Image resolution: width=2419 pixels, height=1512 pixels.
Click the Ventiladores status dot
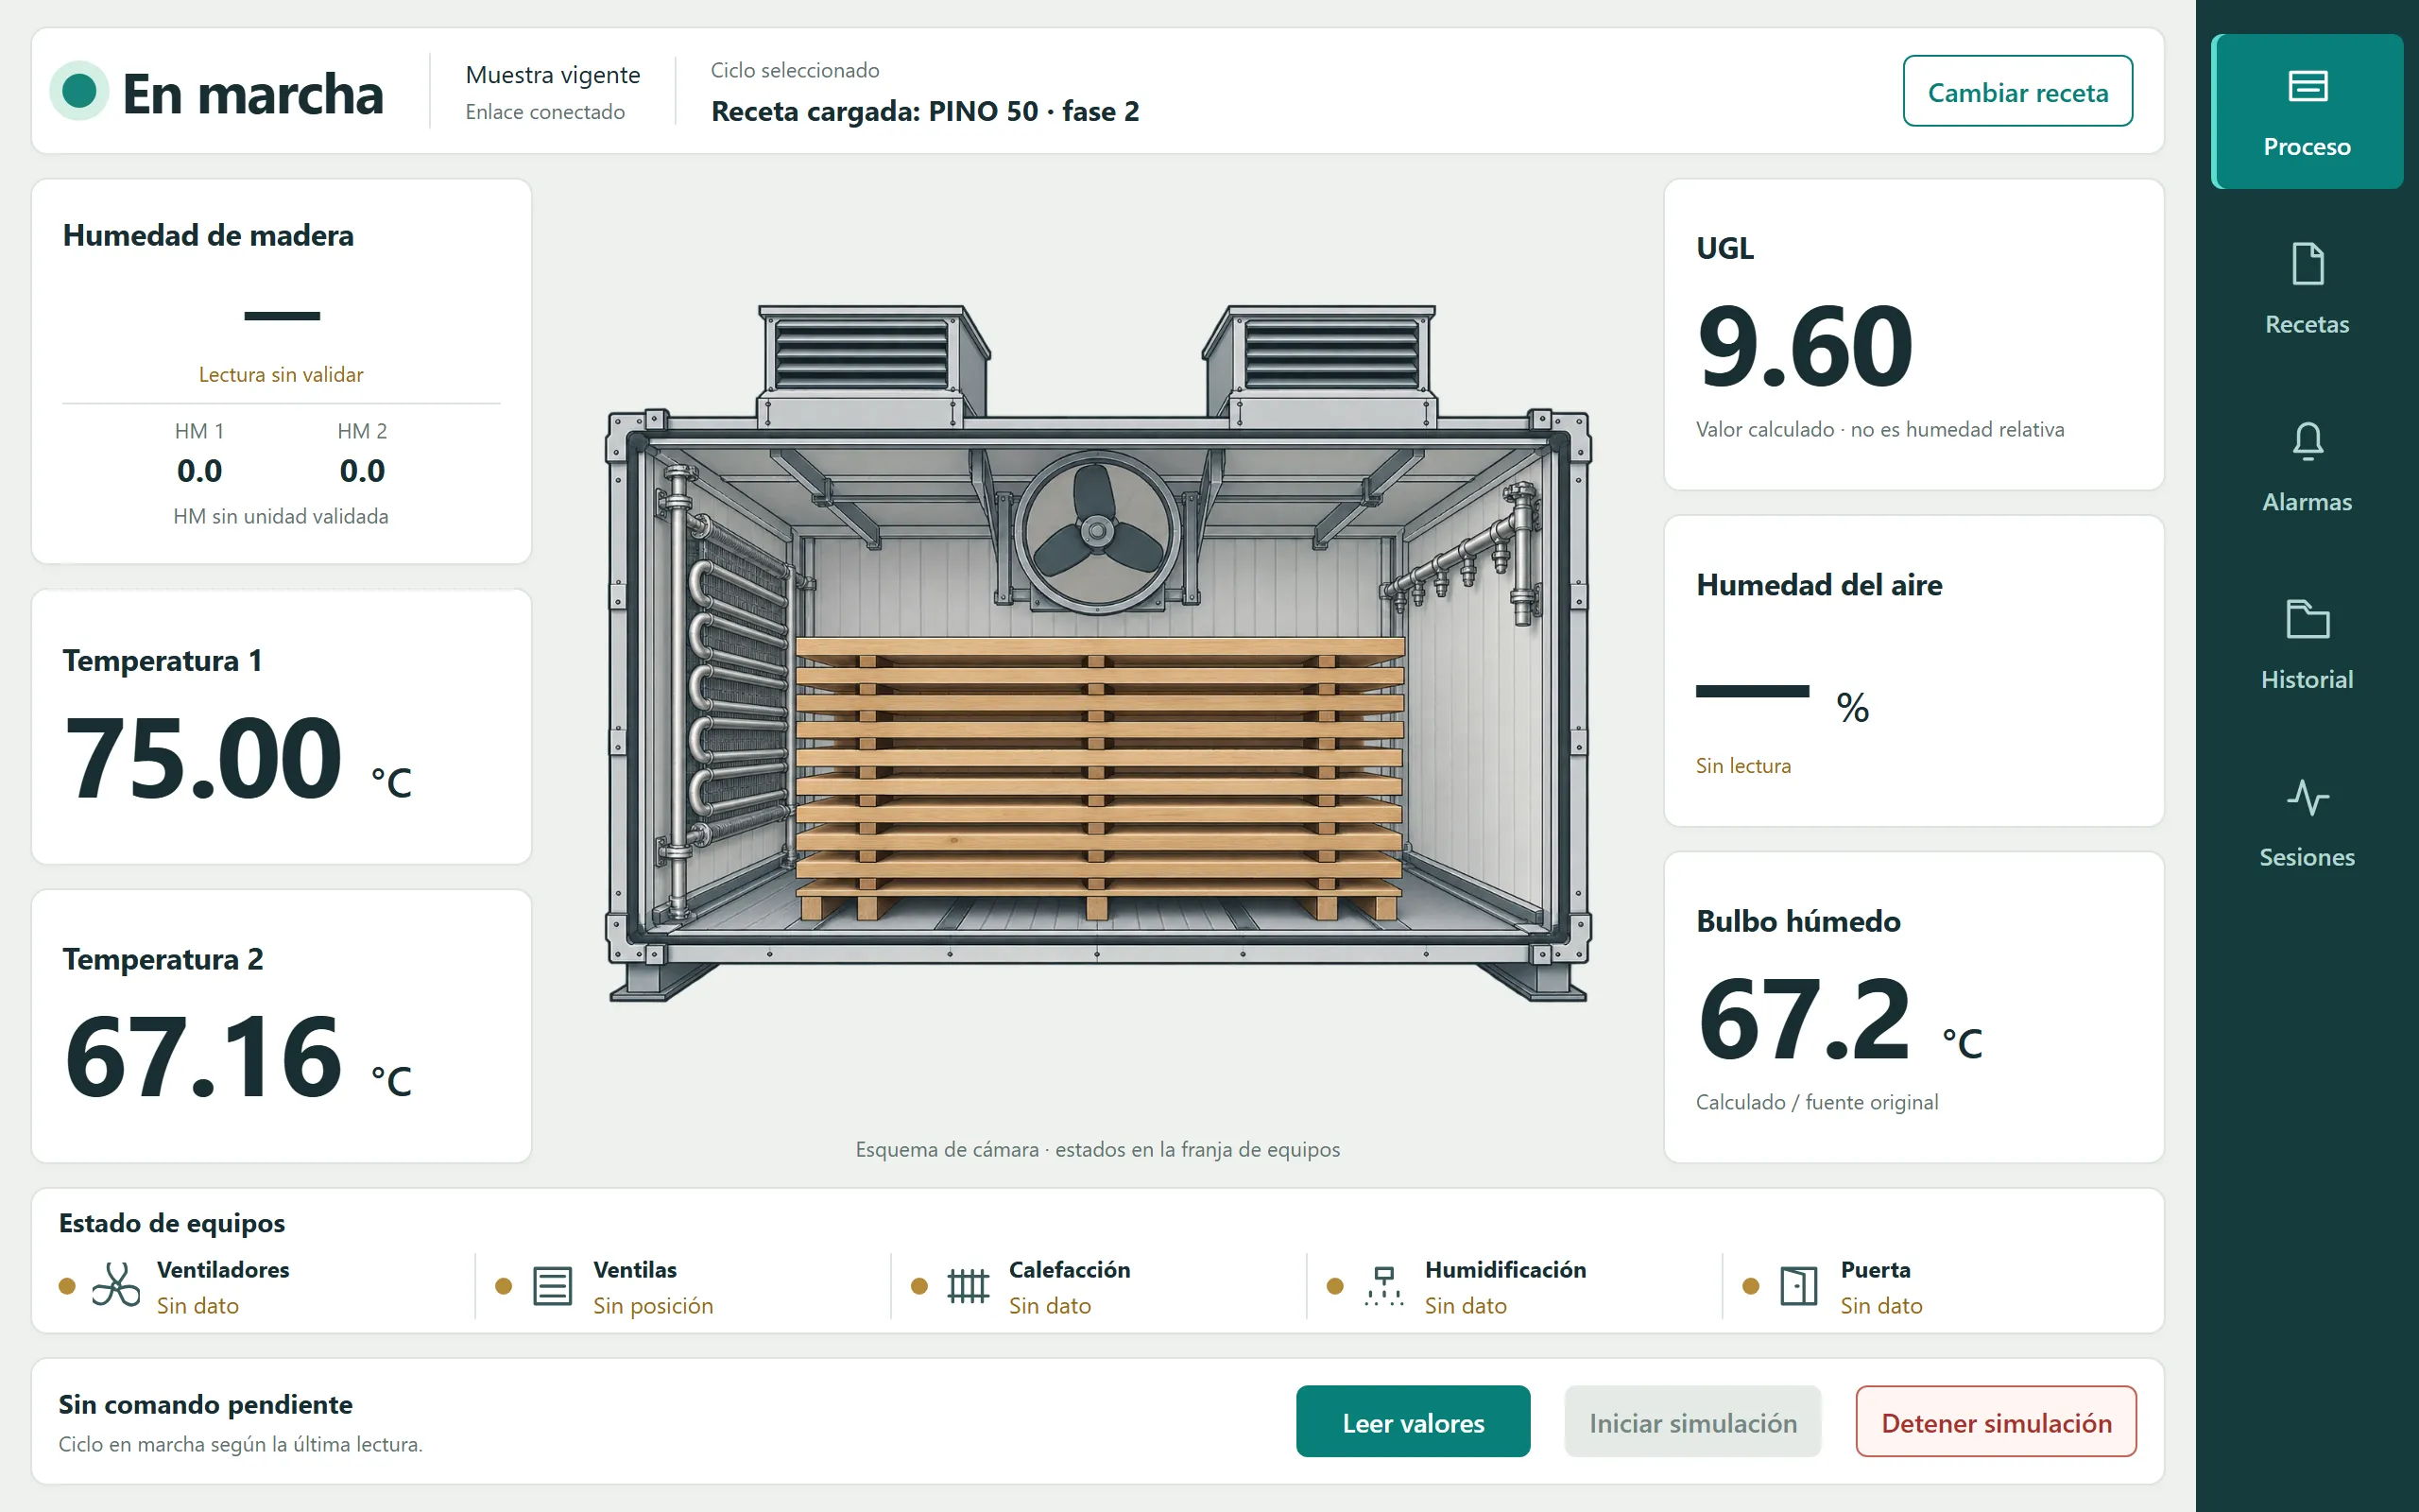[x=67, y=1286]
